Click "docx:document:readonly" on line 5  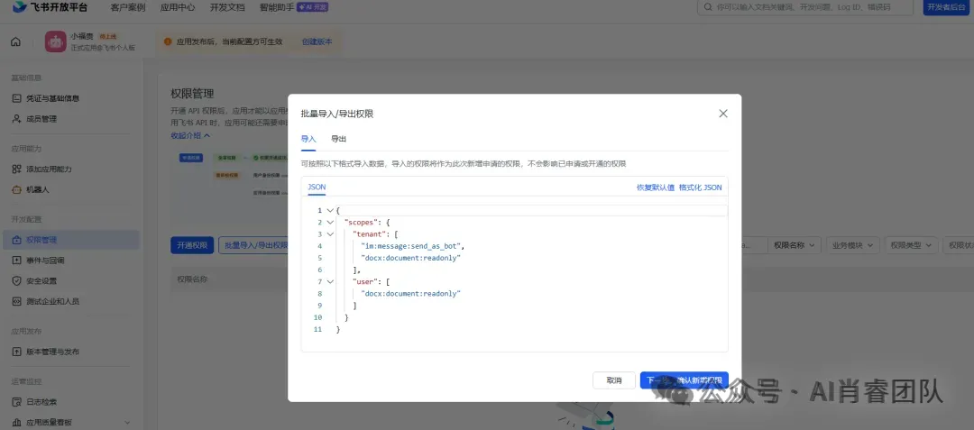410,258
